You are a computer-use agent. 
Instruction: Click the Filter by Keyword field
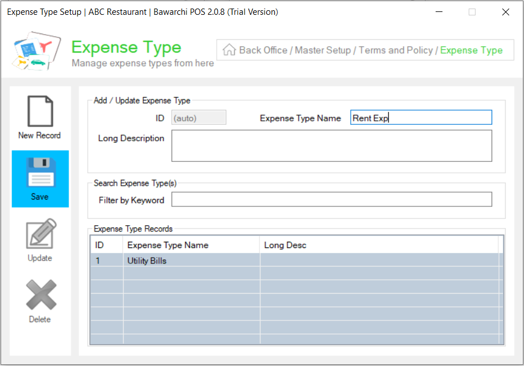pos(331,200)
